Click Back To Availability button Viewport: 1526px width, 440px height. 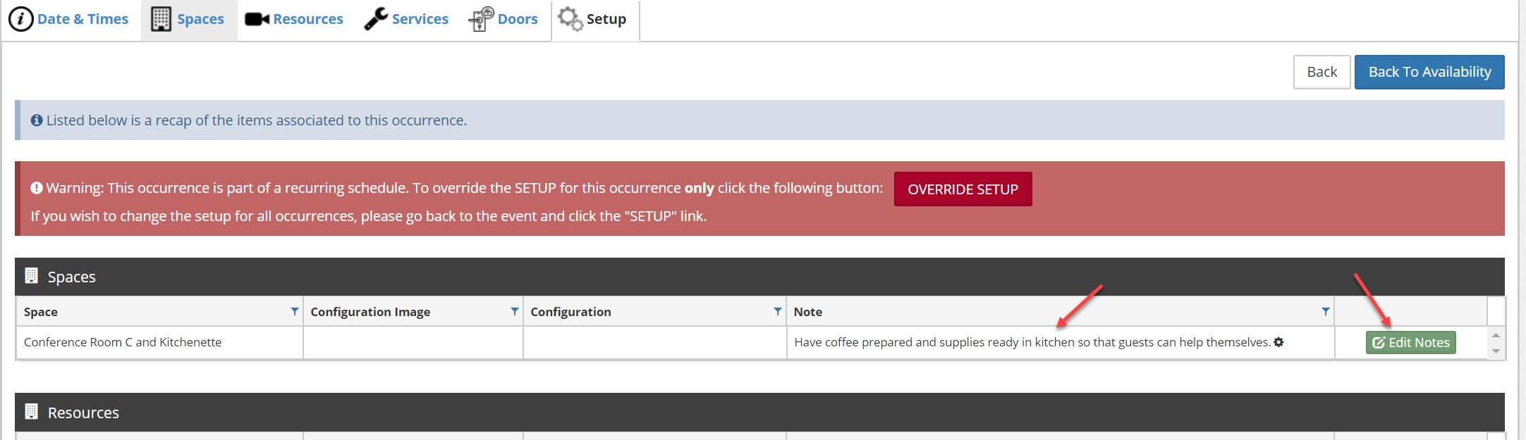pos(1429,72)
